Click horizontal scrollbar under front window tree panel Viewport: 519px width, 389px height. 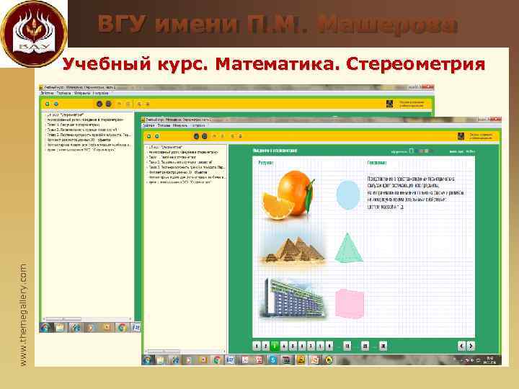[185, 352]
